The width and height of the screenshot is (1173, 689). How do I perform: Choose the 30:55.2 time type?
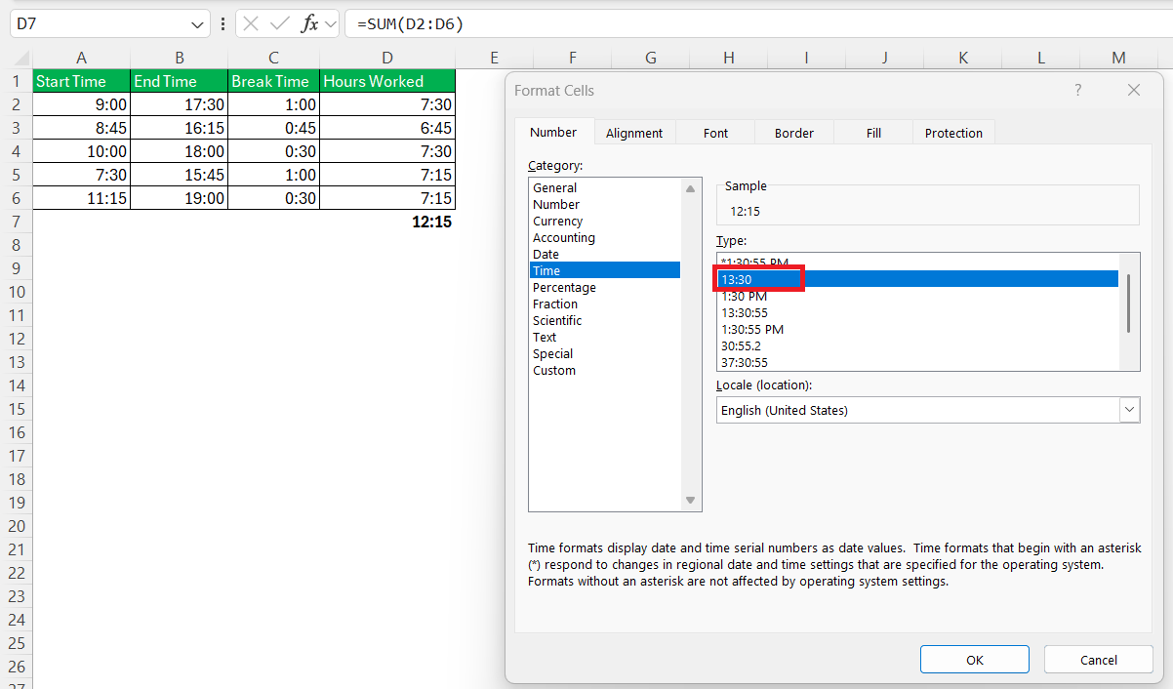tap(917, 345)
